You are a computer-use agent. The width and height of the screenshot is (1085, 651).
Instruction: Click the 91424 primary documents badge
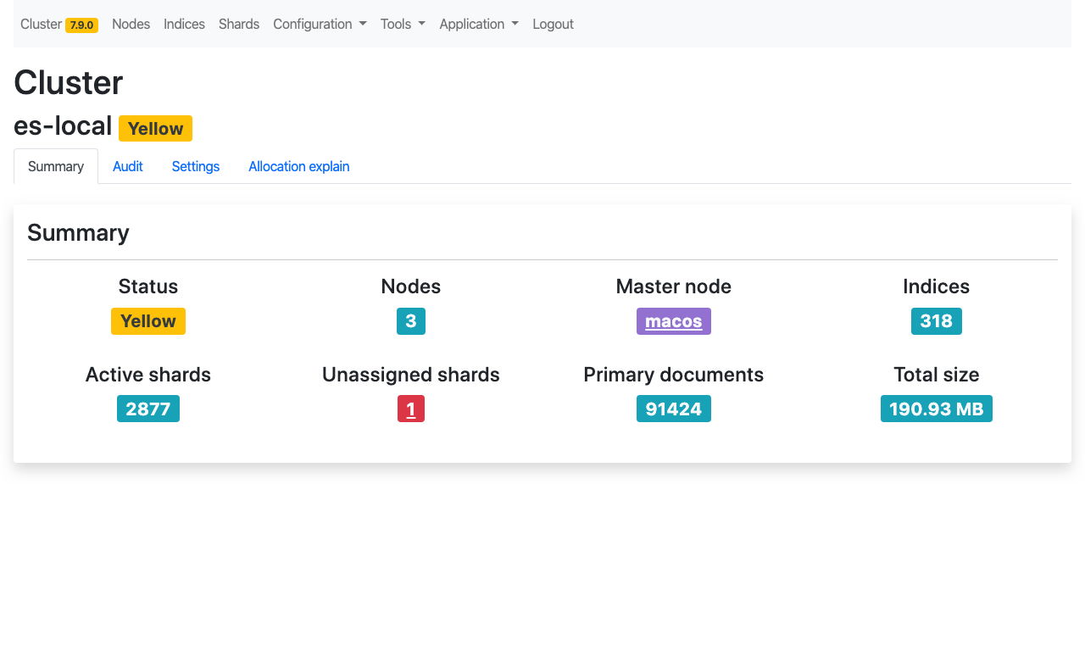click(x=673, y=409)
